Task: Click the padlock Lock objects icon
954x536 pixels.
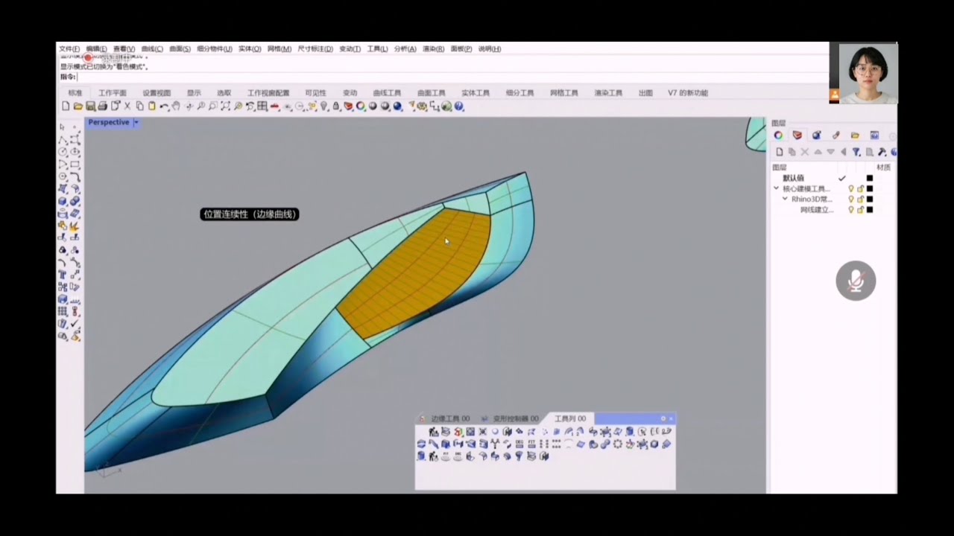Action: coord(336,106)
